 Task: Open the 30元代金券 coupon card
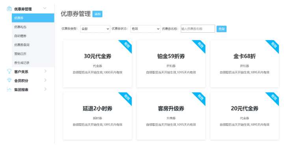pos(98,64)
